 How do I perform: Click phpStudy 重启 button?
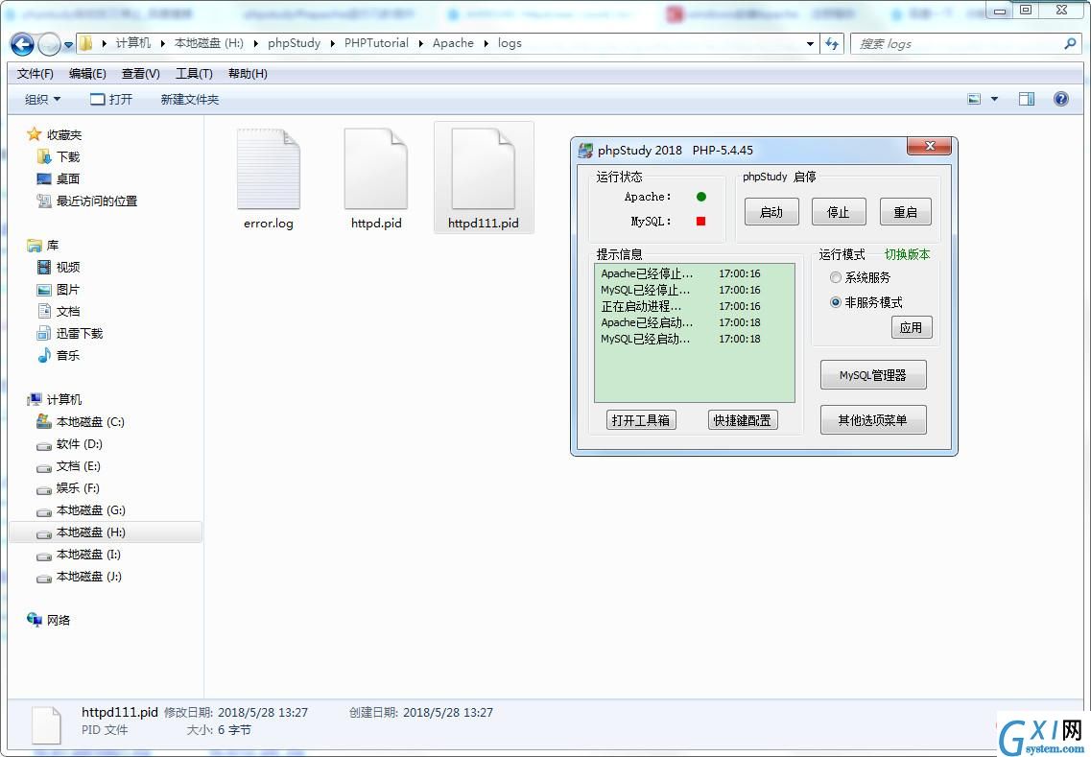coord(905,212)
